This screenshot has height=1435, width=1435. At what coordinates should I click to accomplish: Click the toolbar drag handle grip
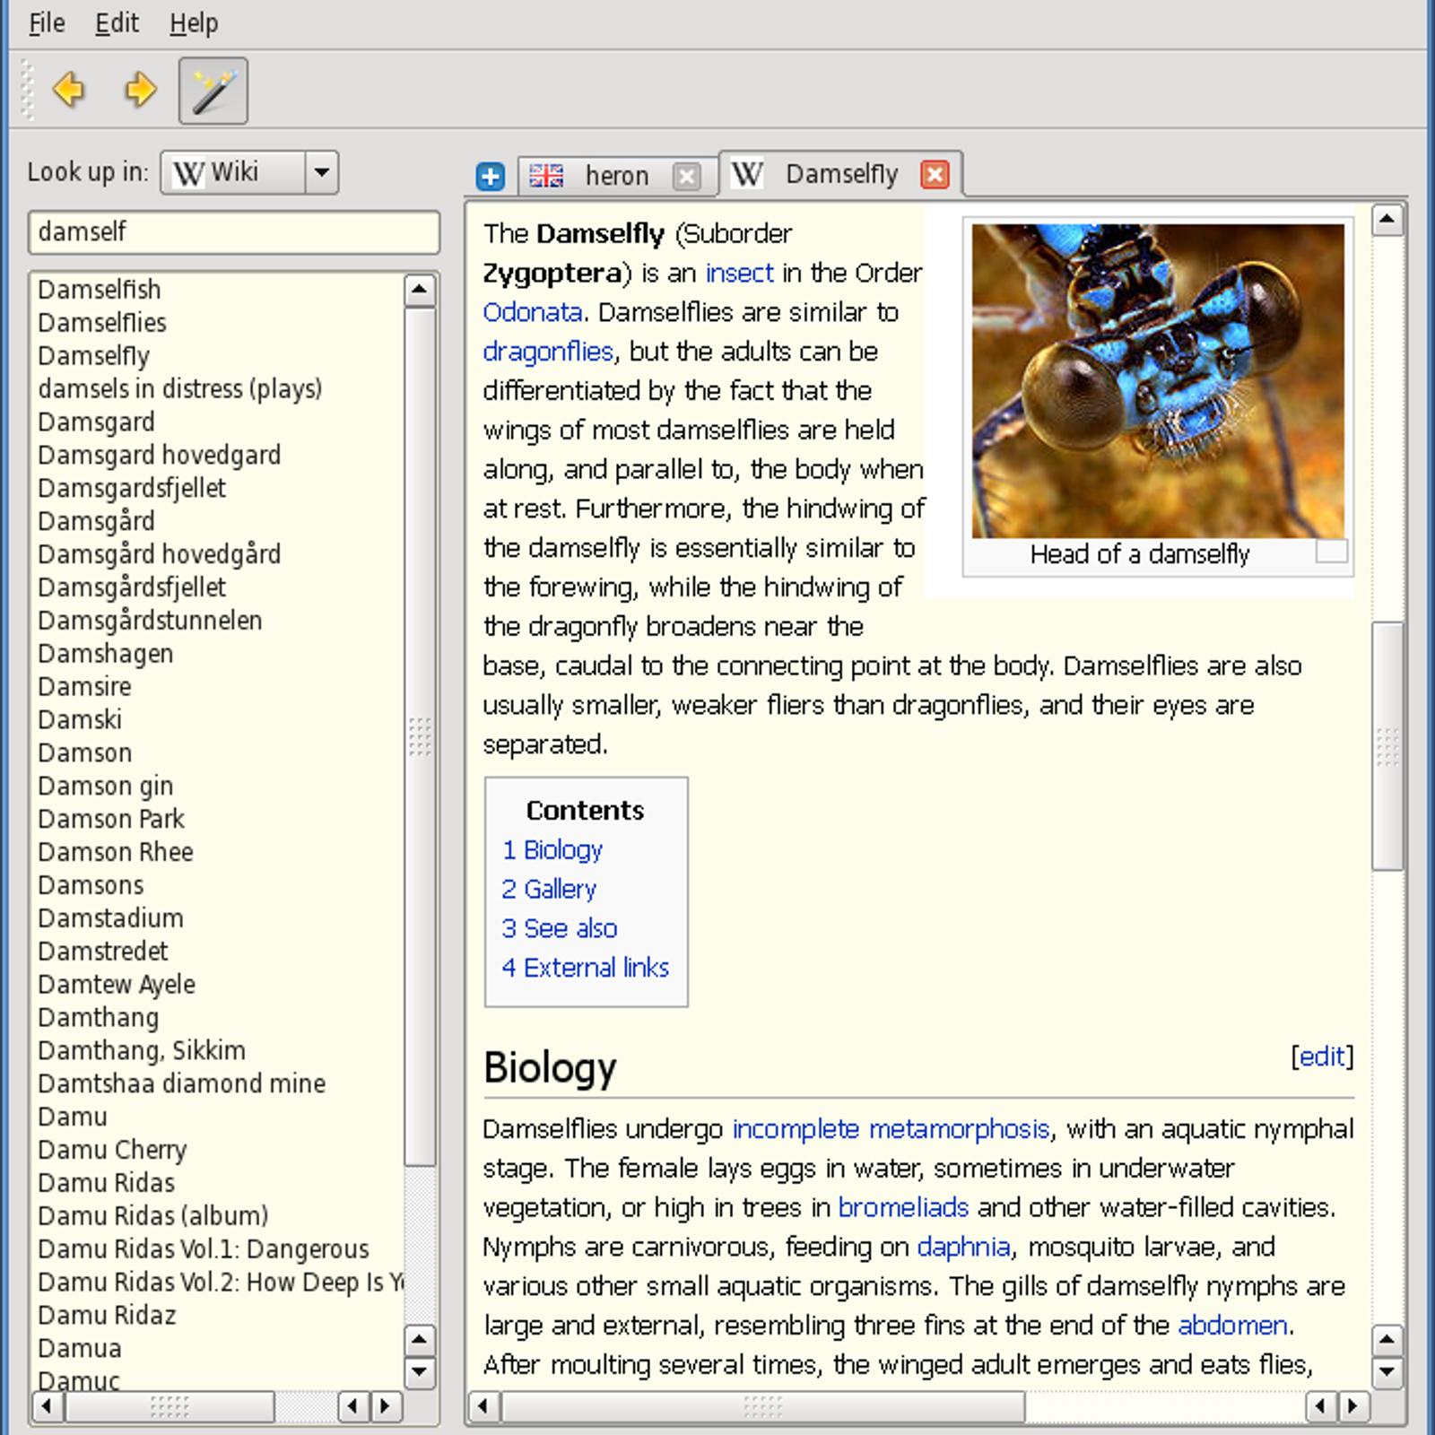25,90
